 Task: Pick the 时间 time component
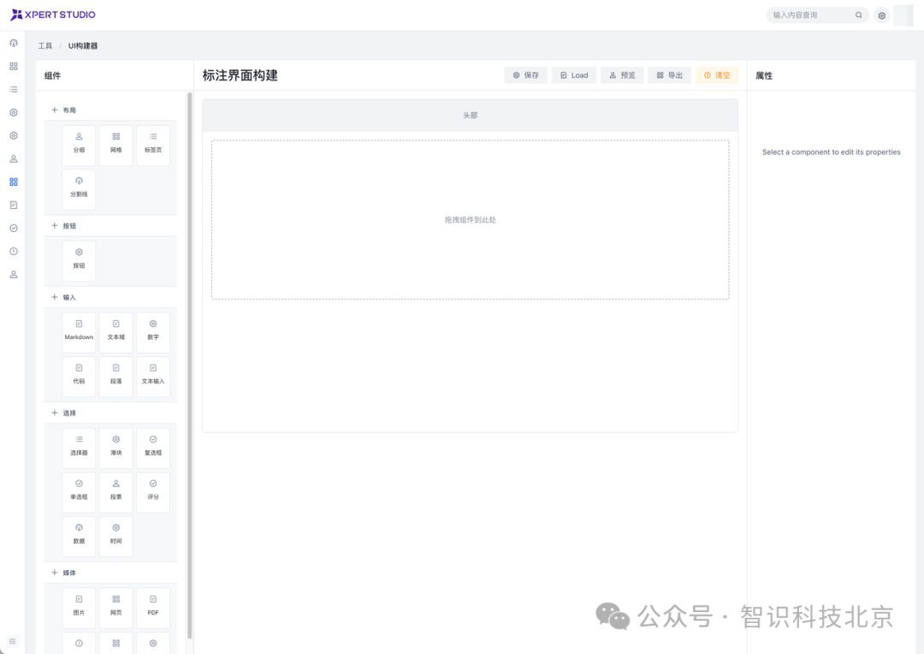click(x=116, y=536)
